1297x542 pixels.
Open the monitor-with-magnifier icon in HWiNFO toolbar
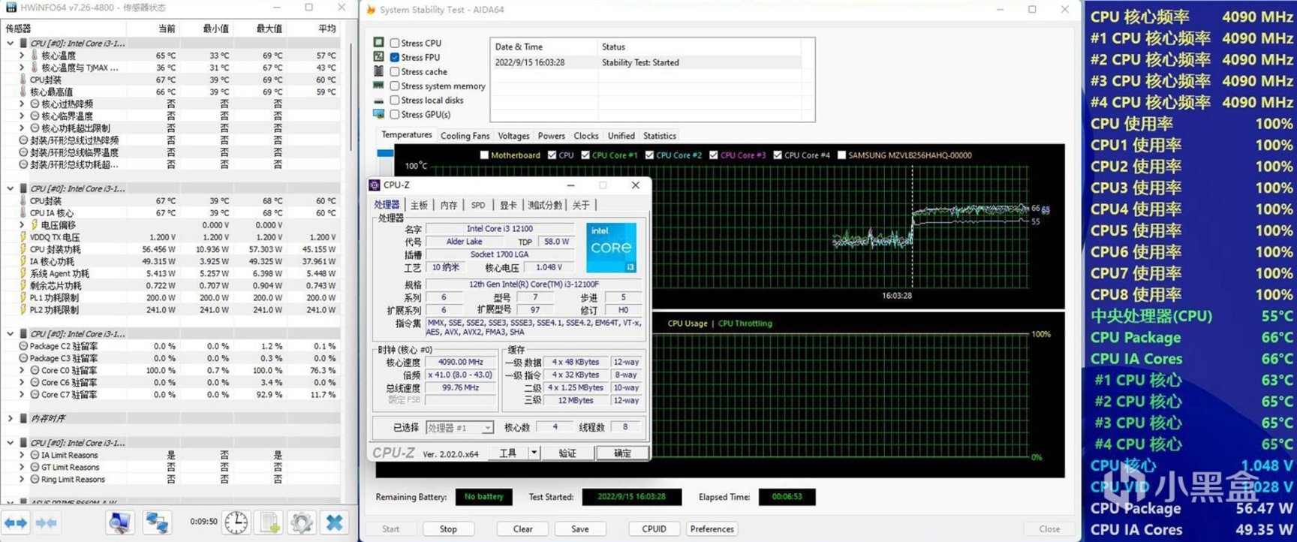pyautogui.click(x=119, y=522)
